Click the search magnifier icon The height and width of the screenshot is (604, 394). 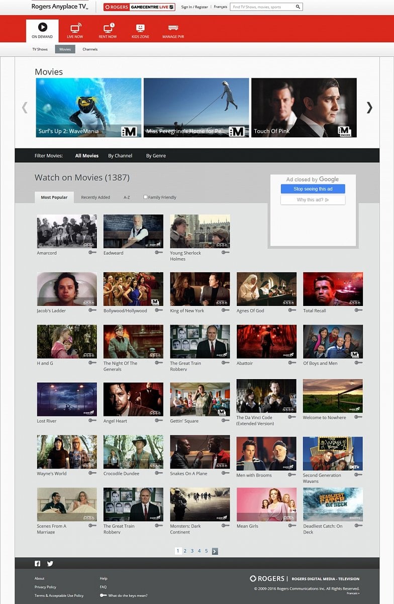tap(298, 7)
